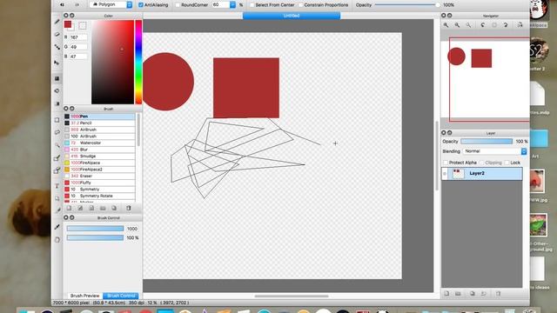Open the Blending mode dropdown
Image resolution: width=557 pixels, height=313 pixels.
coord(495,151)
